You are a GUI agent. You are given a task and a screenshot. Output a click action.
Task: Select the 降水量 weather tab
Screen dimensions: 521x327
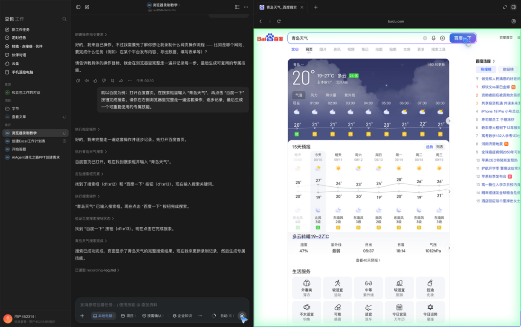(x=331, y=95)
